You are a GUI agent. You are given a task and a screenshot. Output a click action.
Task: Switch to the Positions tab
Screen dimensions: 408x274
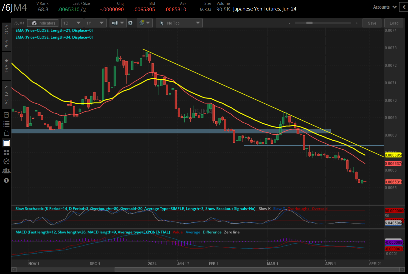(x=7, y=37)
